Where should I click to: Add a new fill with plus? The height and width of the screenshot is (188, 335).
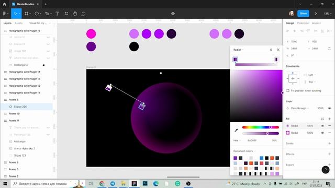point(329,119)
